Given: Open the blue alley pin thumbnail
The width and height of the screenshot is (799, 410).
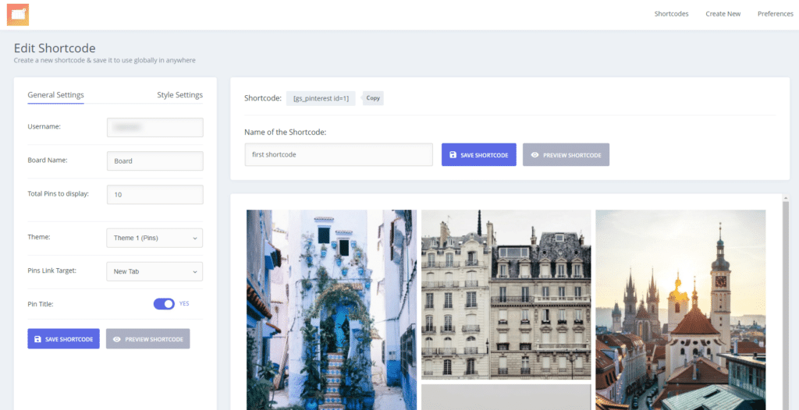Looking at the screenshot, I should (x=331, y=309).
